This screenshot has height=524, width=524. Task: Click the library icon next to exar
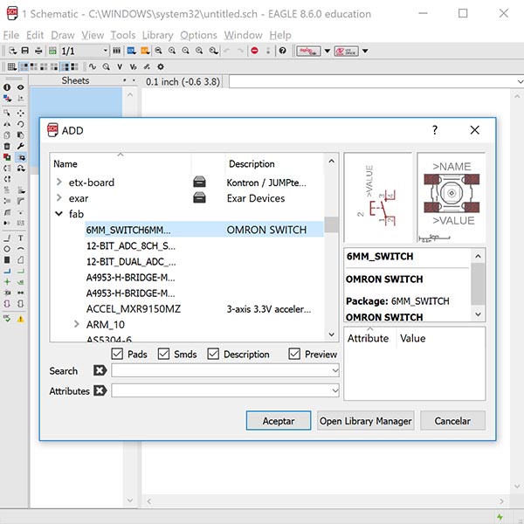pyautogui.click(x=199, y=198)
